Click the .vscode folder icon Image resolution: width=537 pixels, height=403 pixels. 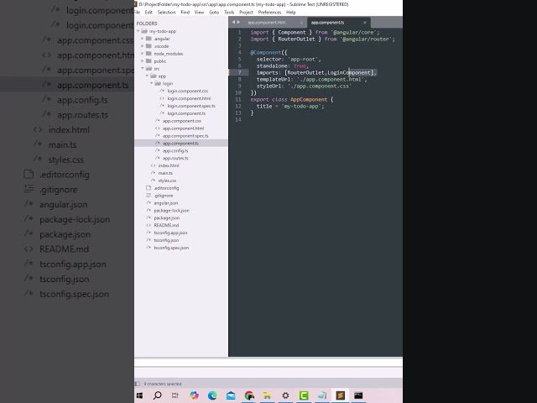[149, 46]
